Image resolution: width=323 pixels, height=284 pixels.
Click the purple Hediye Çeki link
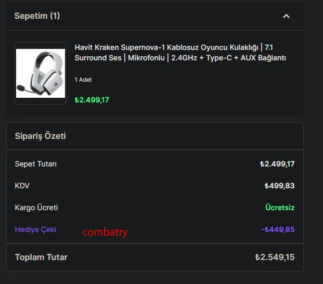tap(35, 229)
